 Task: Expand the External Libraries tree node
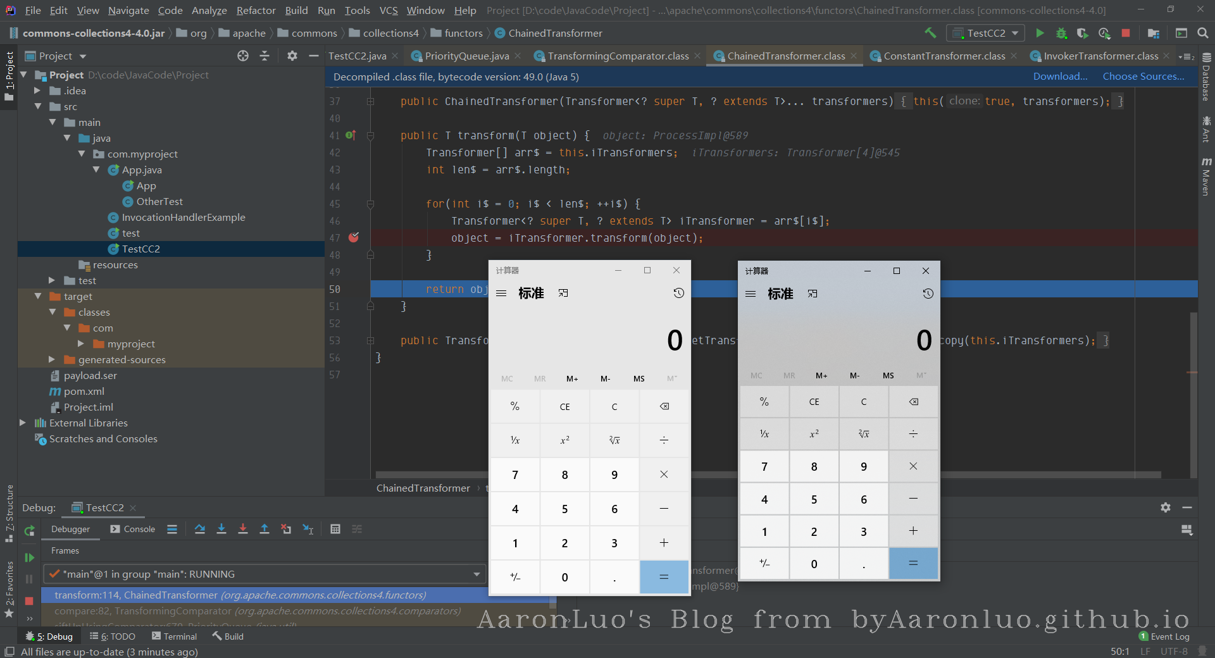(23, 423)
